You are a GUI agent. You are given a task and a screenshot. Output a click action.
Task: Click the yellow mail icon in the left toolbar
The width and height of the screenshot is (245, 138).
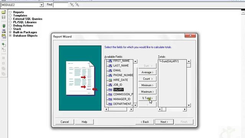pyautogui.click(x=4, y=36)
